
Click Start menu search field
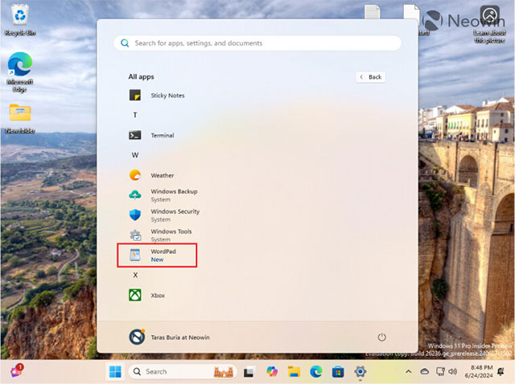pyautogui.click(x=257, y=43)
